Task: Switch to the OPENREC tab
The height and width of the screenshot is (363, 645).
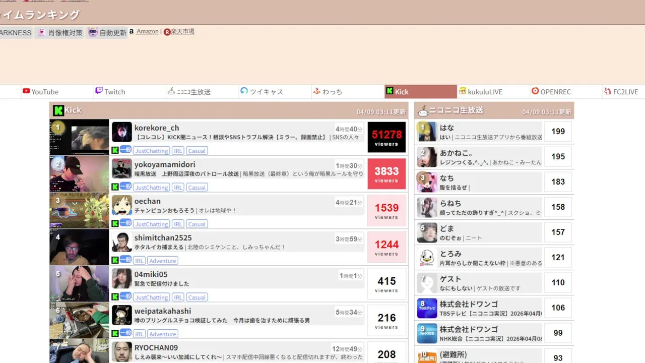Action: pyautogui.click(x=565, y=92)
